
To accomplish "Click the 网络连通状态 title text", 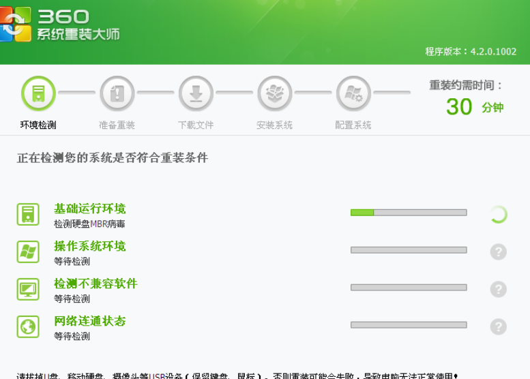I will [x=90, y=321].
